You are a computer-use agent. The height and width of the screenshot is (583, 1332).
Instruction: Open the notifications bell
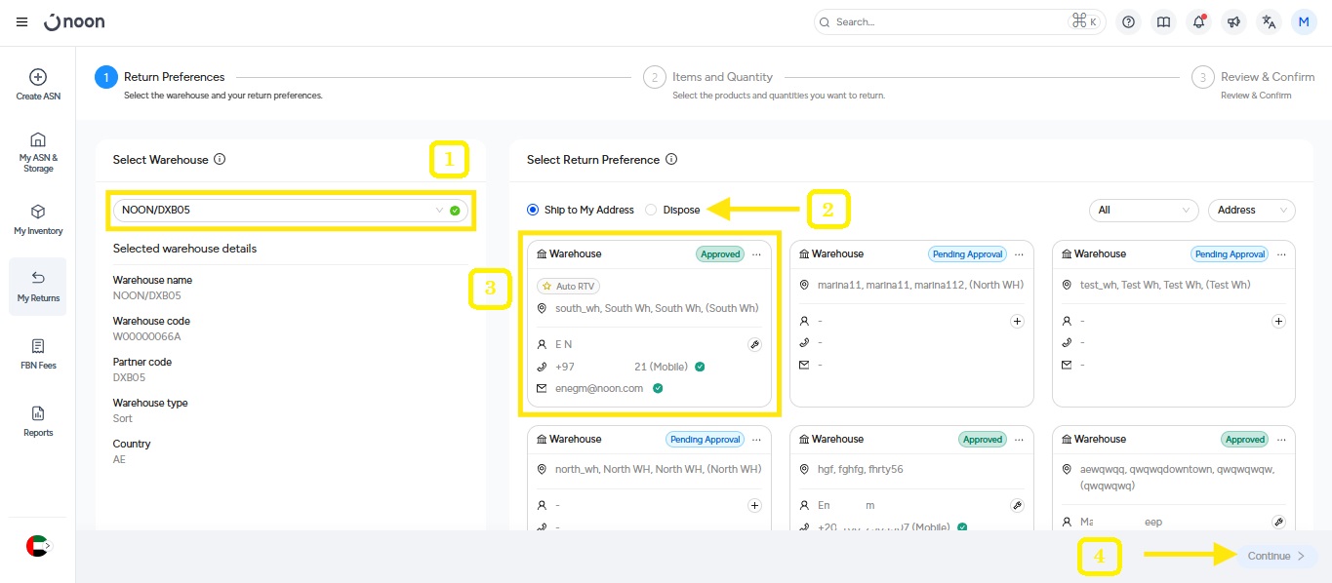[1198, 21]
